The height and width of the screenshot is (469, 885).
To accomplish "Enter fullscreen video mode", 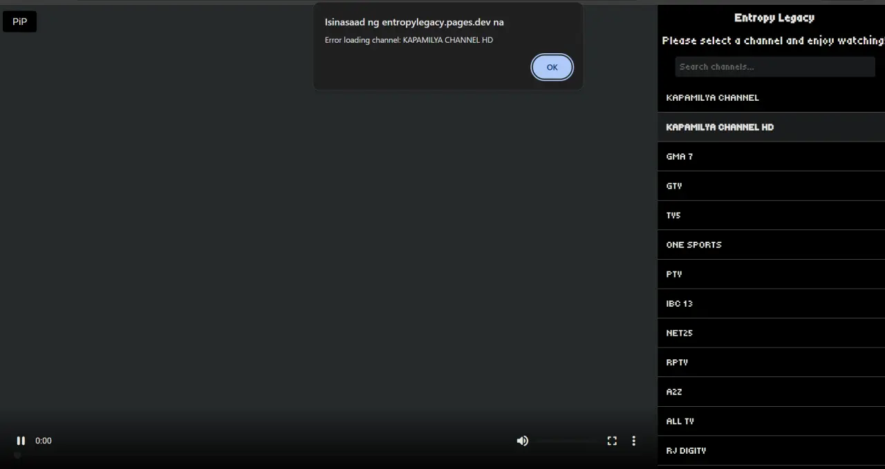I will [x=612, y=441].
